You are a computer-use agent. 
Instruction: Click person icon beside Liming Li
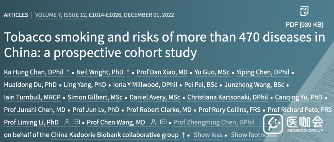tap(67, 123)
